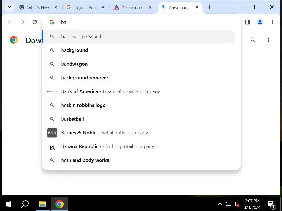Go back with the back arrow
The height and width of the screenshot is (211, 282).
(x=10, y=22)
